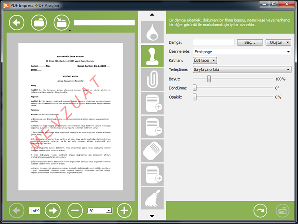
Task: Select the Watermark droplet tool
Action: coord(152,32)
